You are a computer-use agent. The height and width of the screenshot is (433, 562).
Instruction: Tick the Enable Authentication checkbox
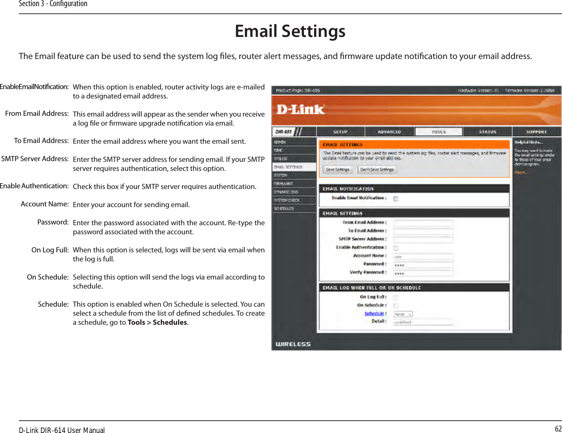396,248
